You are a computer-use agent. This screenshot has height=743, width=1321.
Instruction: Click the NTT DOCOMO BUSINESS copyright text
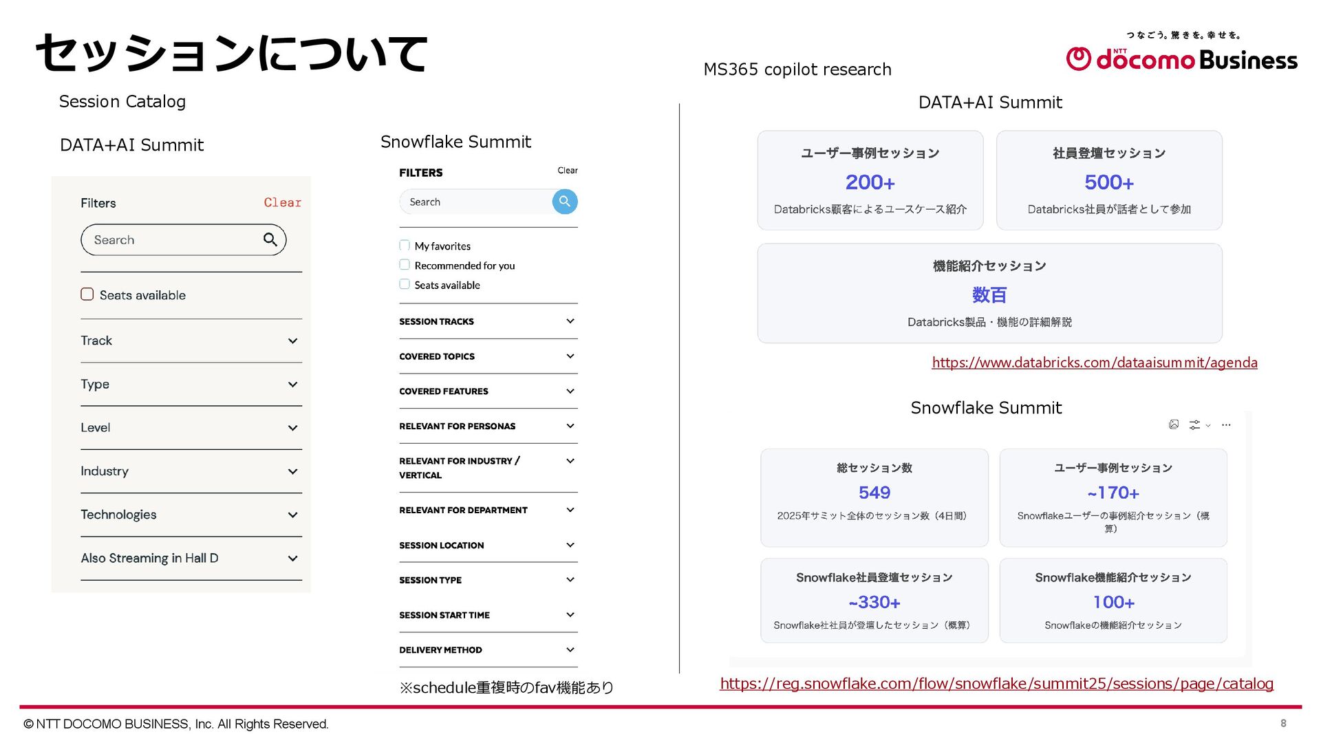(x=176, y=724)
